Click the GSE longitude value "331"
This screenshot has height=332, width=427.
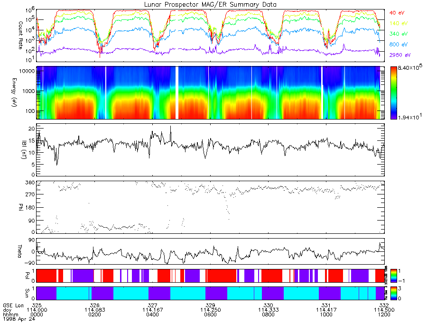(x=326, y=305)
